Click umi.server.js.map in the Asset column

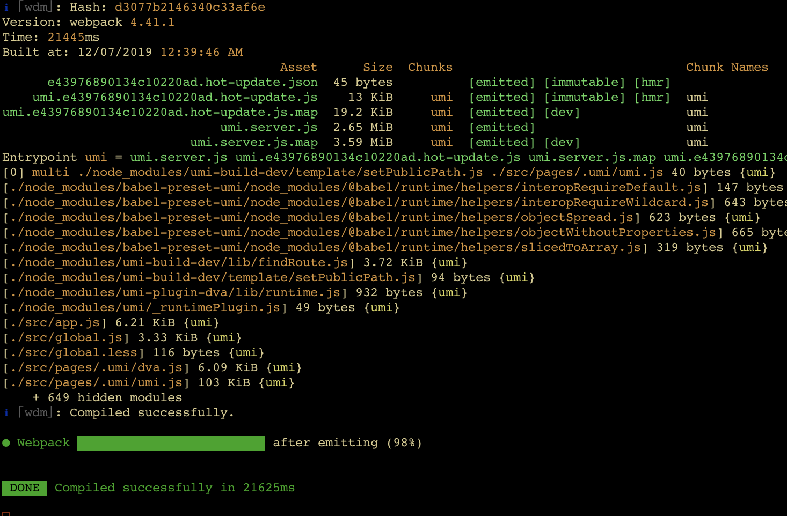tap(254, 143)
